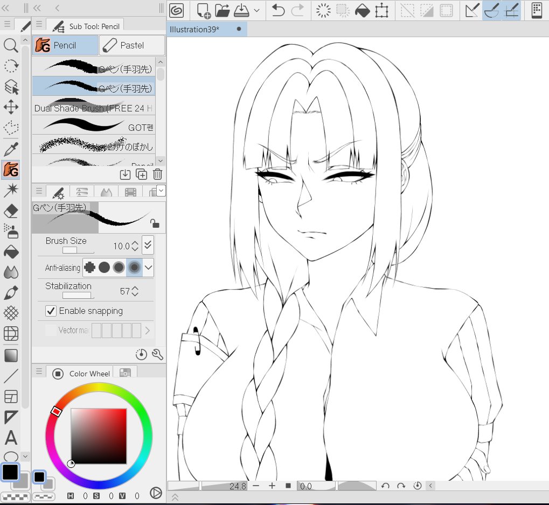Toggle the tool property lock icon
Screen dimensions: 549x505
click(x=155, y=223)
